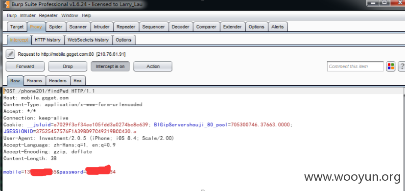405x191 pixels.
Task: Click the Content-Type header line
Action: click(73, 104)
